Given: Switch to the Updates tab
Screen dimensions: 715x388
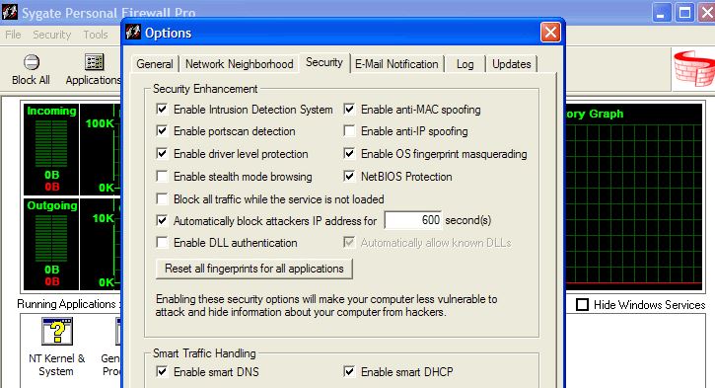Looking at the screenshot, I should [x=511, y=64].
